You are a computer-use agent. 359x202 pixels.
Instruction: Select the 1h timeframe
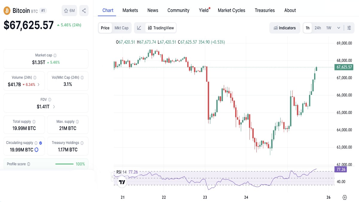tap(308, 28)
